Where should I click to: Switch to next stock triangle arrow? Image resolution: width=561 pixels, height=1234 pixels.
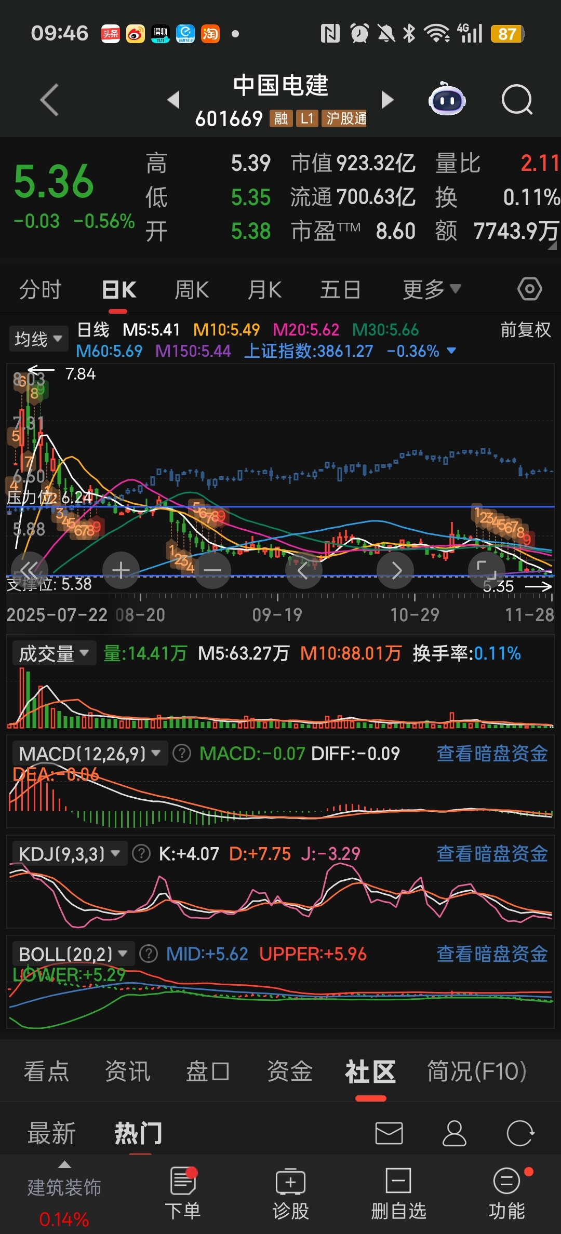pos(387,99)
